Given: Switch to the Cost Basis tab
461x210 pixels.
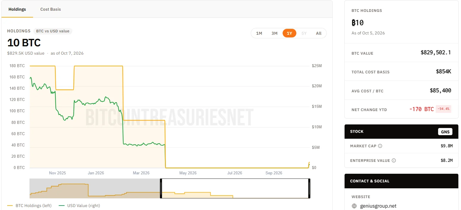Looking at the screenshot, I should (51, 9).
